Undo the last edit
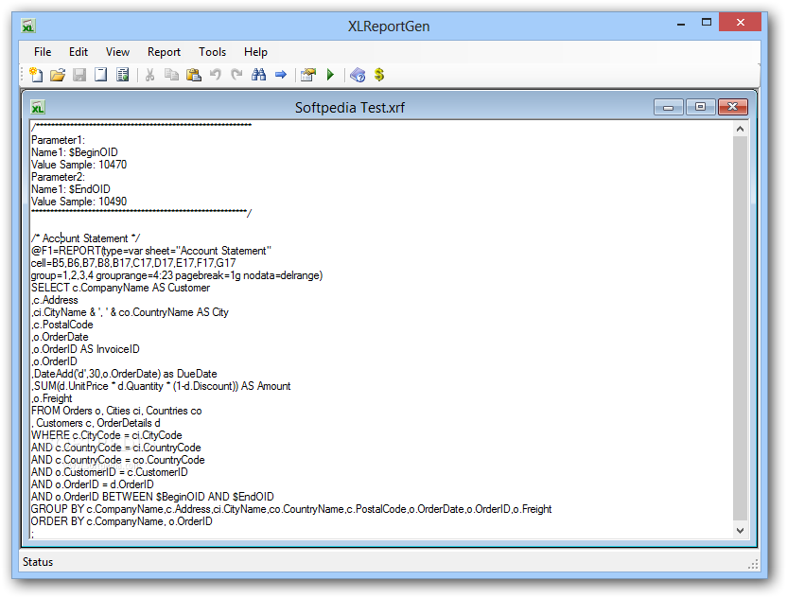 coord(216,75)
